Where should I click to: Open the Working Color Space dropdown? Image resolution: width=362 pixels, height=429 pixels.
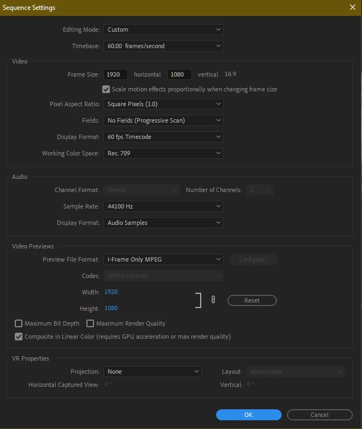point(164,153)
